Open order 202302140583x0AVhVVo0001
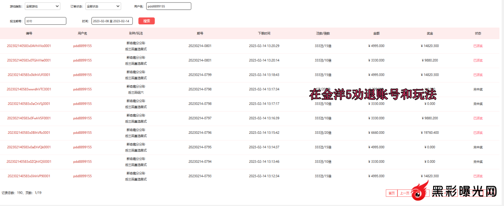The width and height of the screenshot is (504, 206). (29, 46)
